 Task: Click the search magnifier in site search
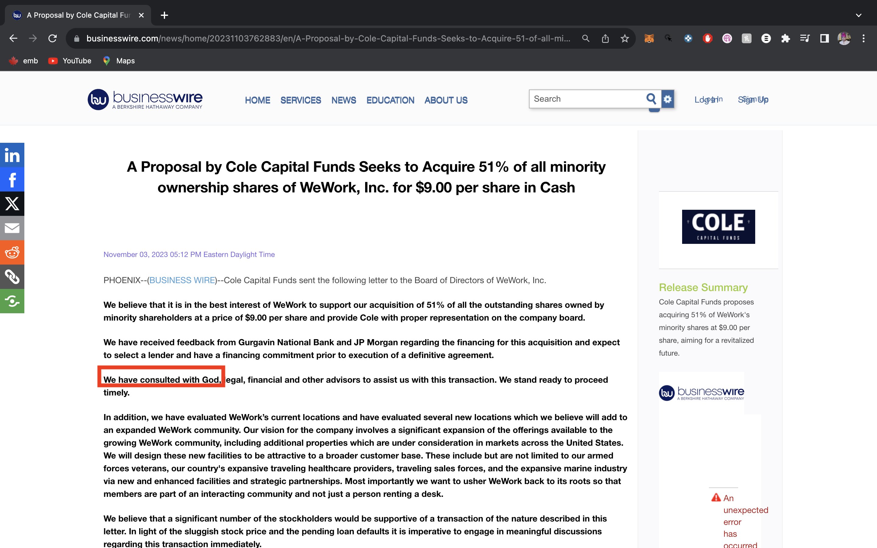click(651, 99)
